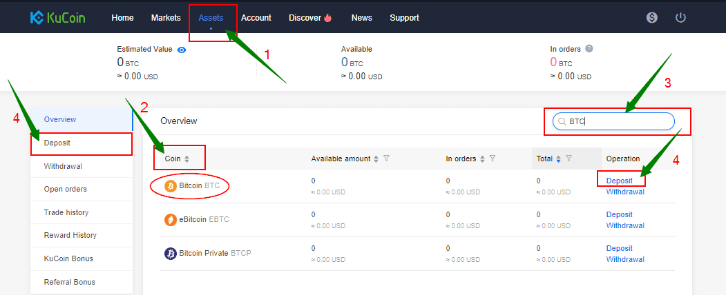Click the Bitcoin BTC coin icon
Viewport: 726px width, 295px height.
click(x=171, y=186)
